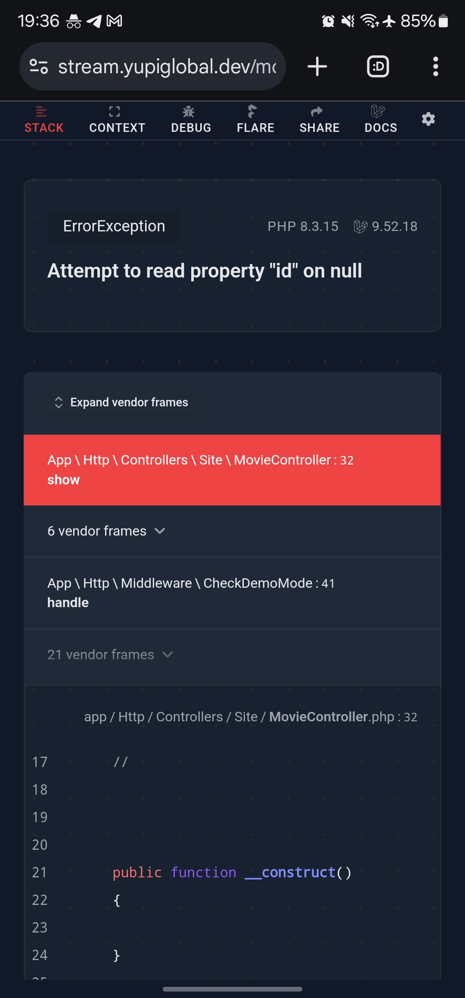Screen dimensions: 465x998
Task: Select the MovieController show frame
Action: [x=232, y=470]
